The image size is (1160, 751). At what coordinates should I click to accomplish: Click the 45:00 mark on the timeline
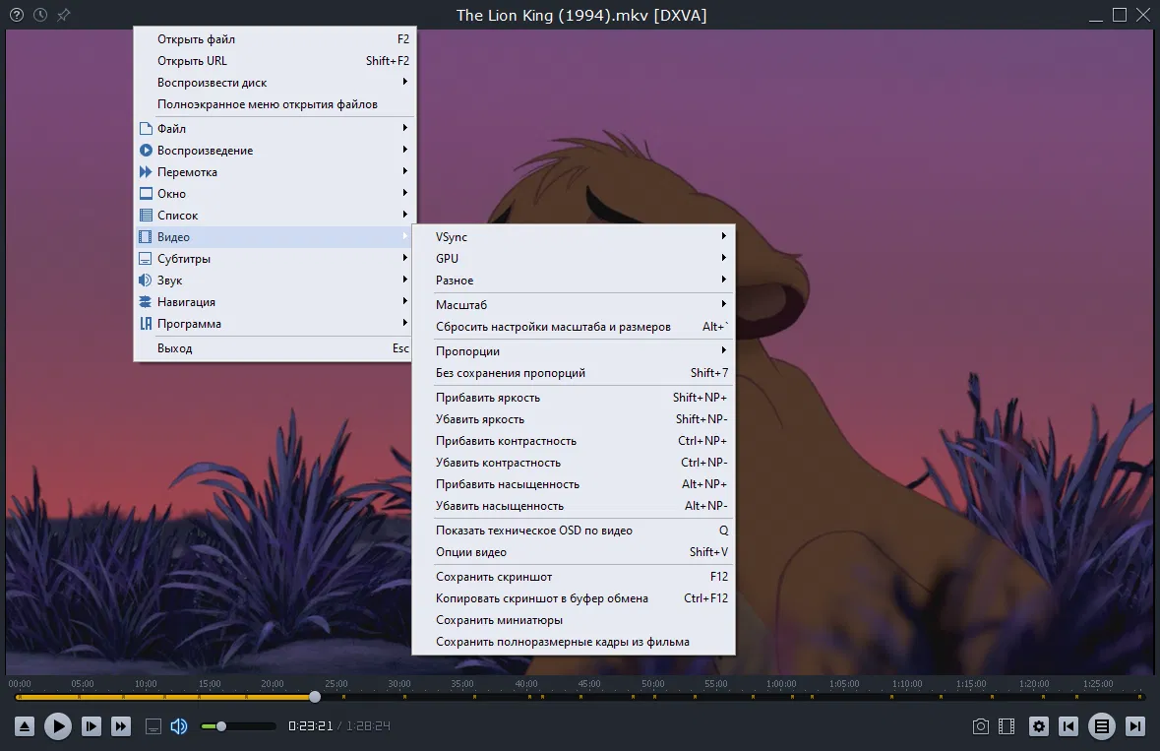coord(589,684)
